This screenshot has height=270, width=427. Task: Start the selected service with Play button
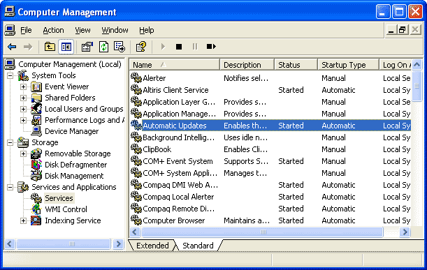(x=163, y=47)
